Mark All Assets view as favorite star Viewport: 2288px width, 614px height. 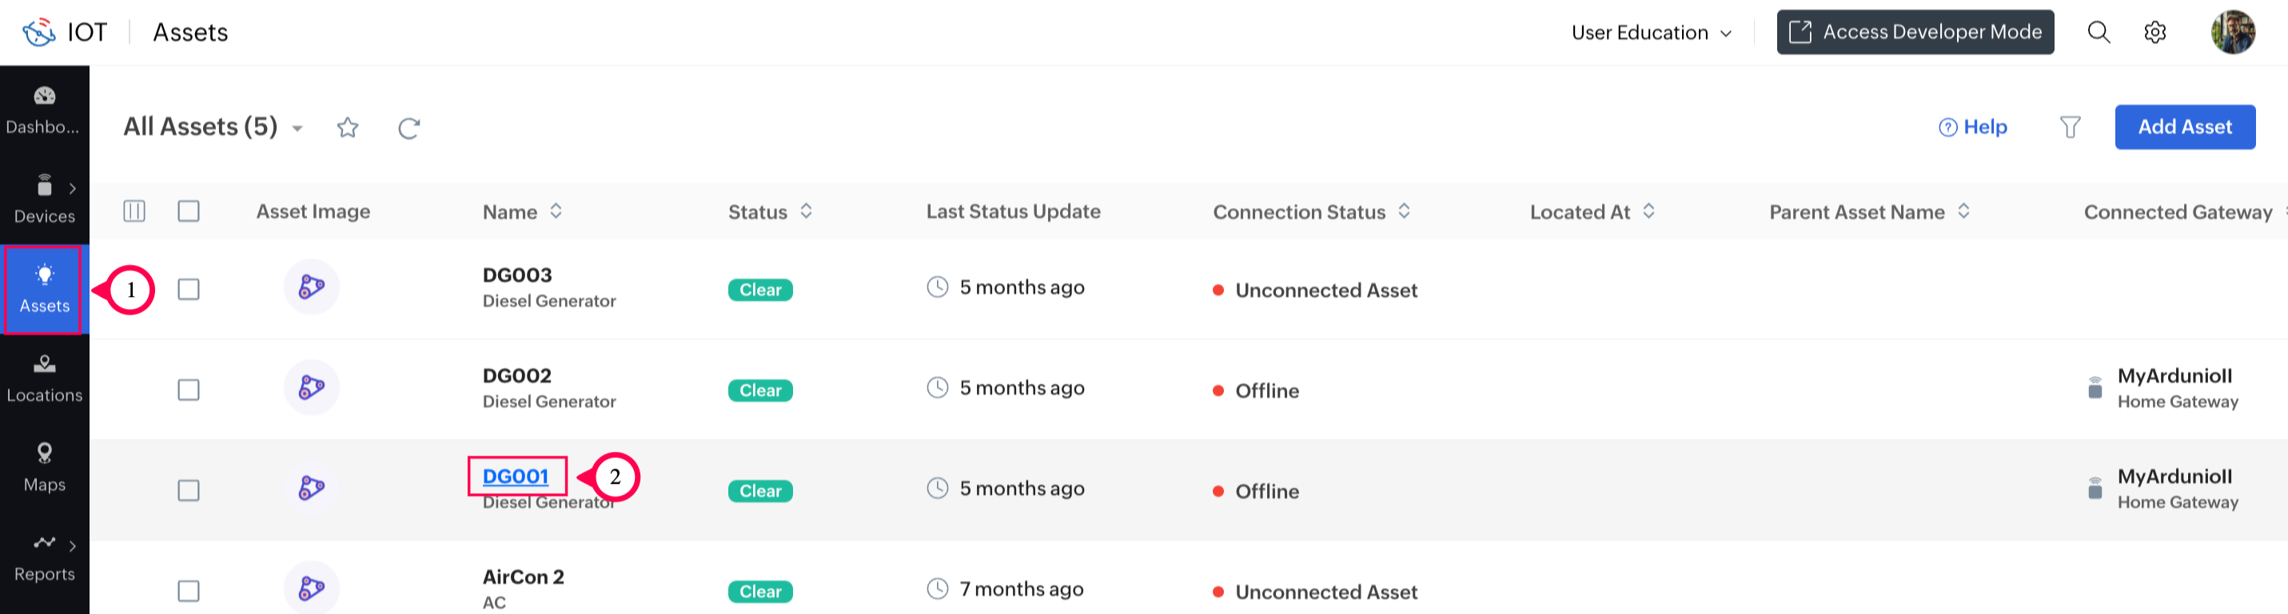347,128
